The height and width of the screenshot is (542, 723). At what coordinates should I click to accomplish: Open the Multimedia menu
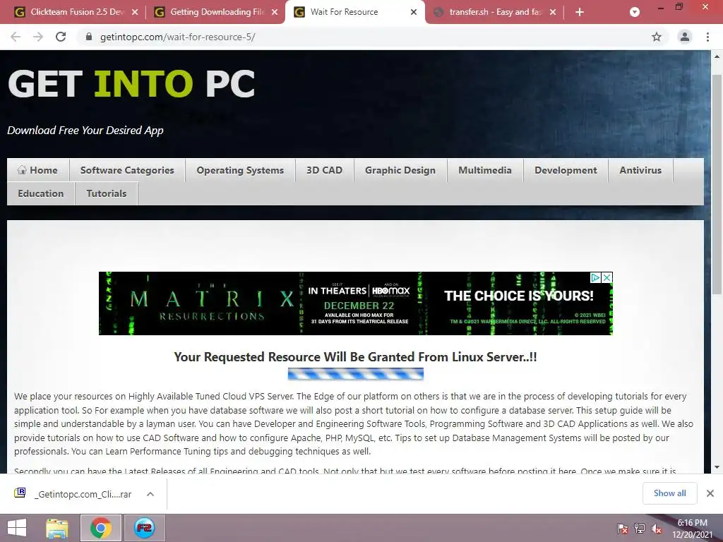click(484, 170)
